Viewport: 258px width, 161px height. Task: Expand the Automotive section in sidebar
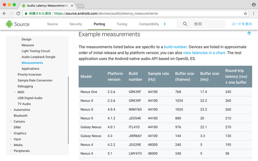(11, 110)
